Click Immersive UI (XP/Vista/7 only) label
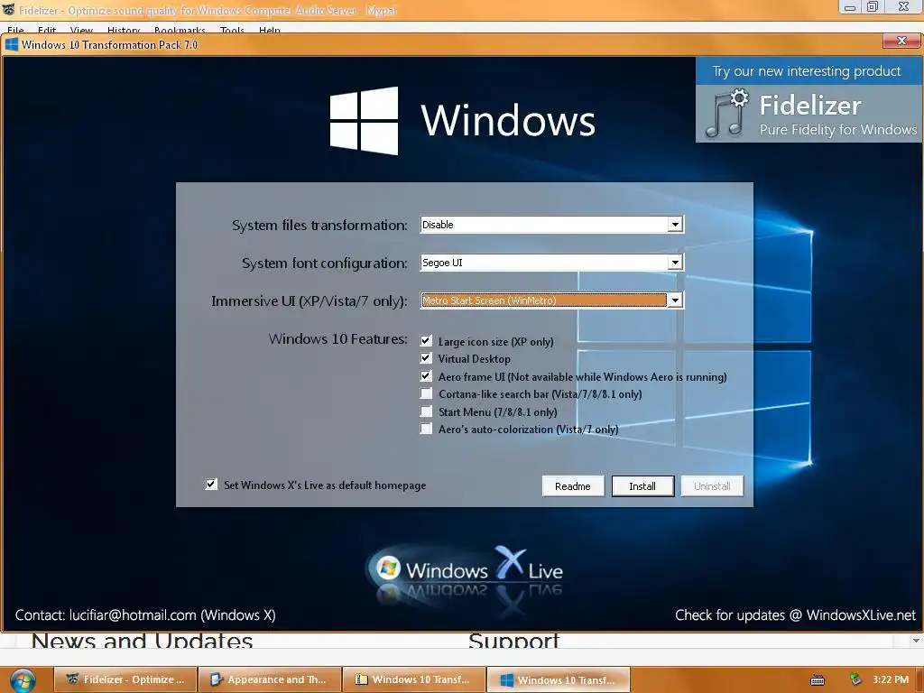The height and width of the screenshot is (693, 924). (x=309, y=301)
